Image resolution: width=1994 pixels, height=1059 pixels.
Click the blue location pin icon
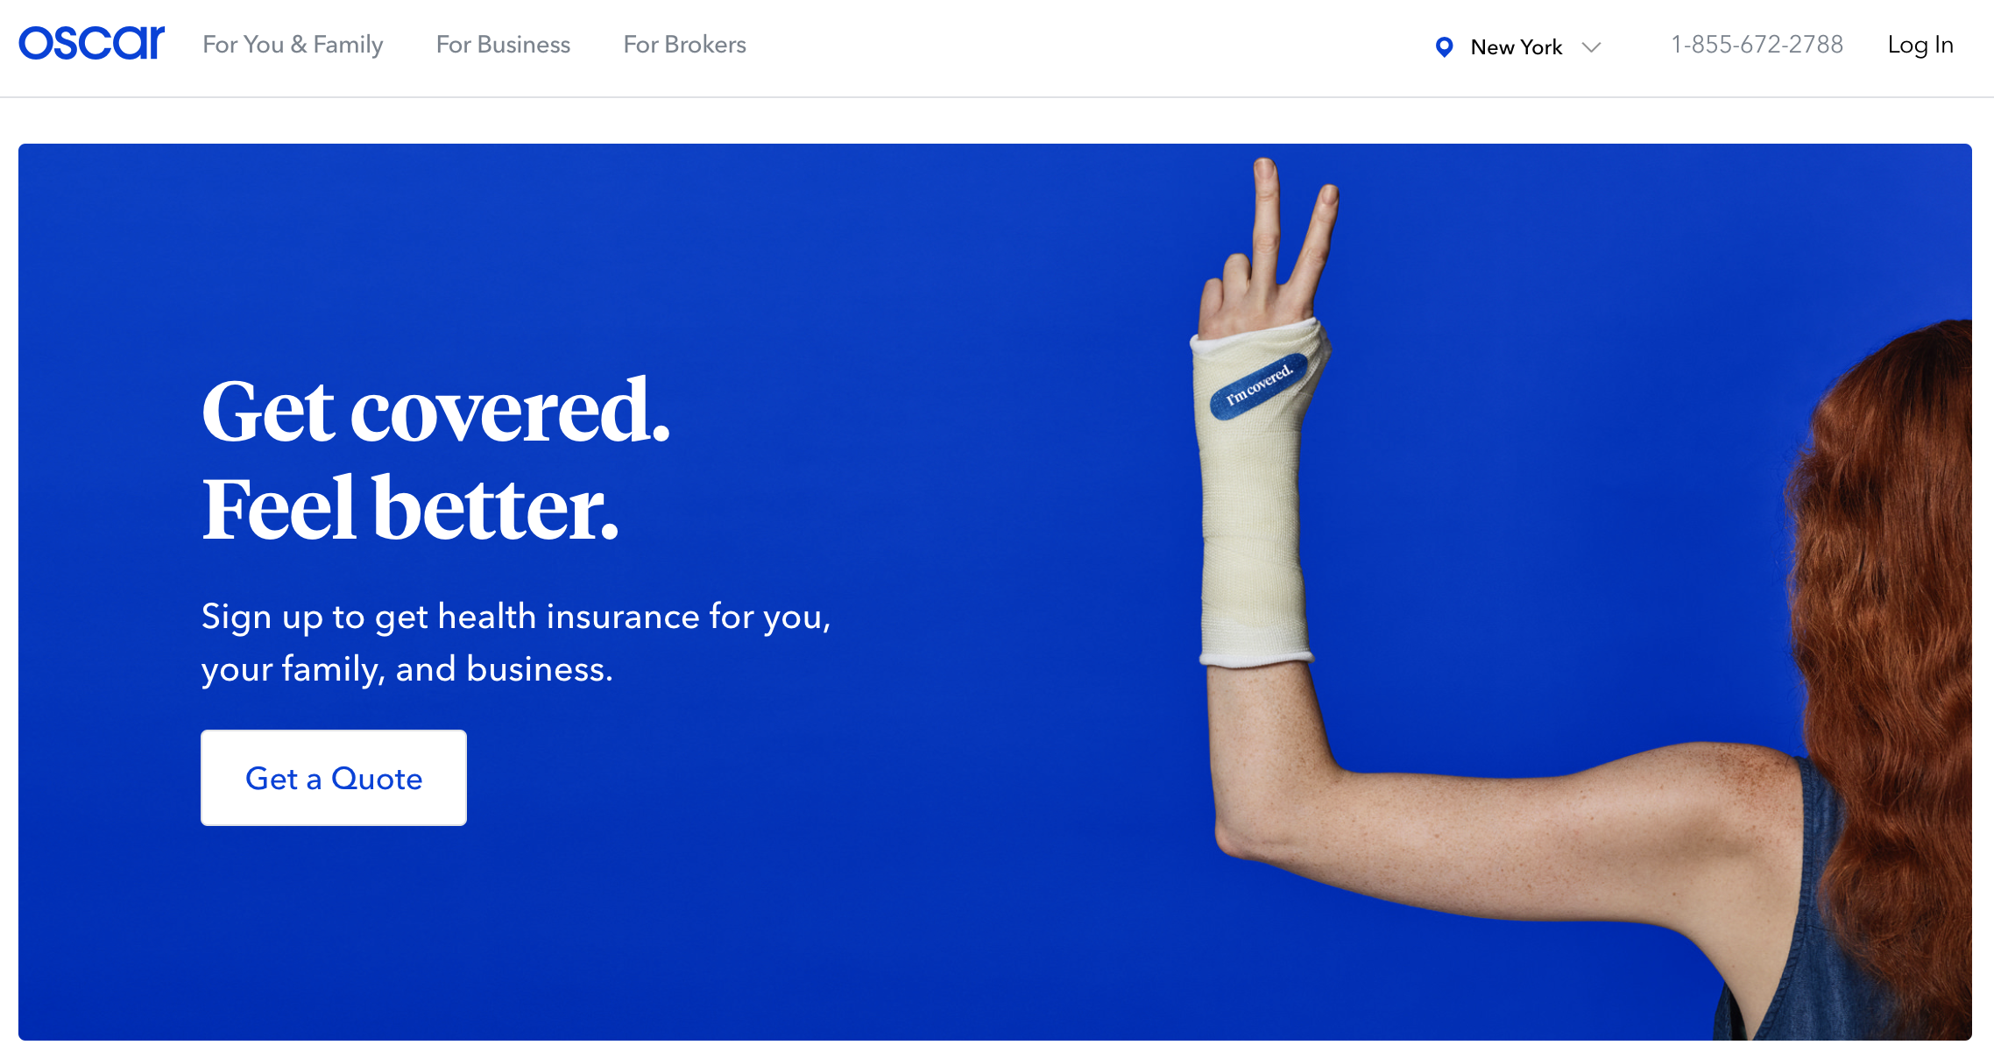[x=1444, y=46]
